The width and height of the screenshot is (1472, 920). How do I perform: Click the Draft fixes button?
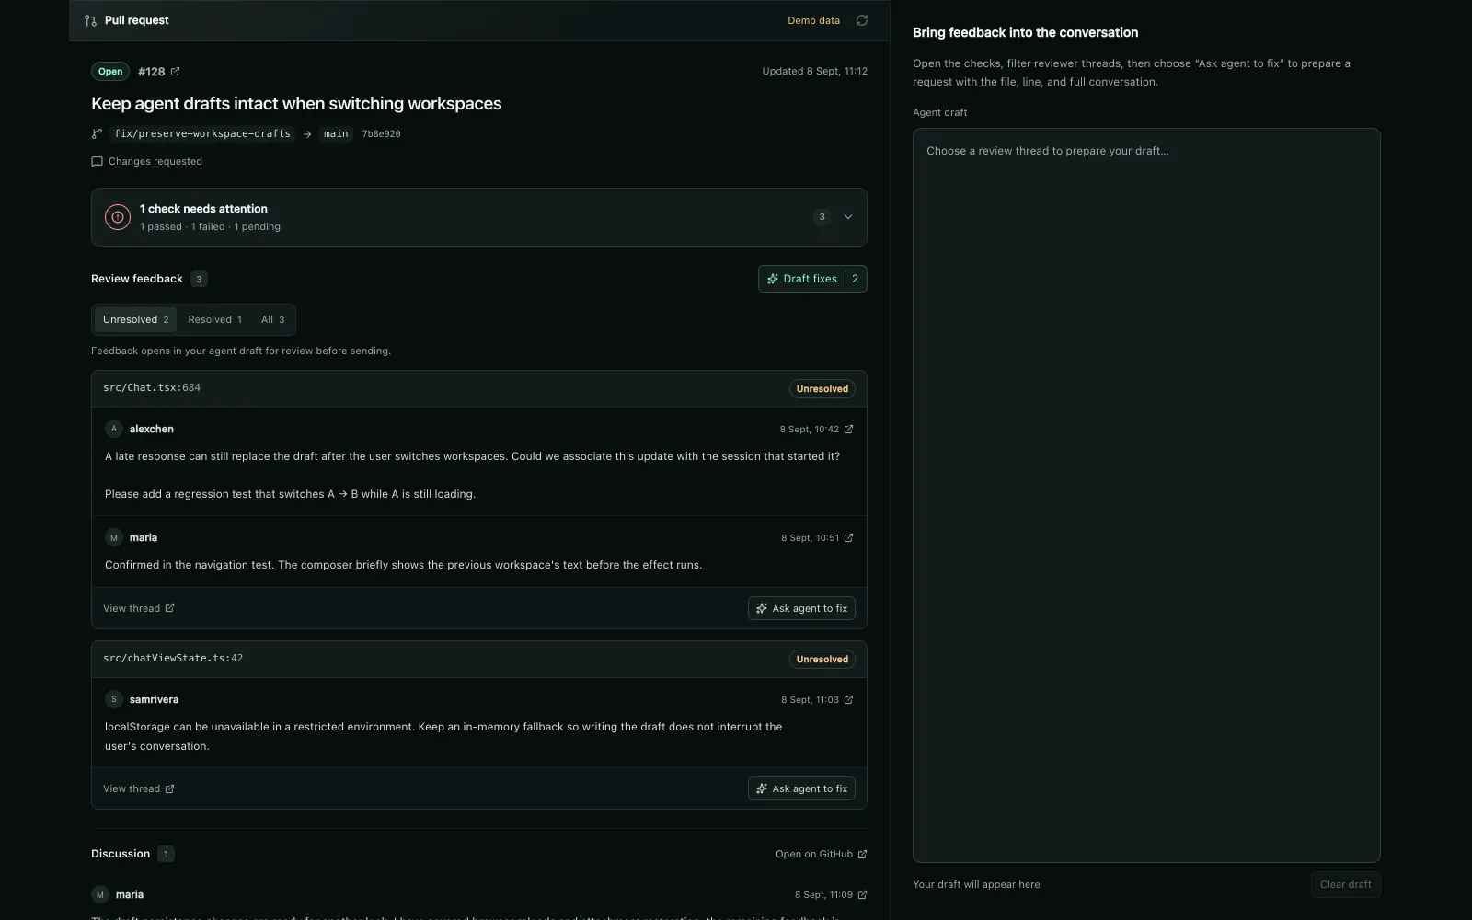click(x=812, y=279)
